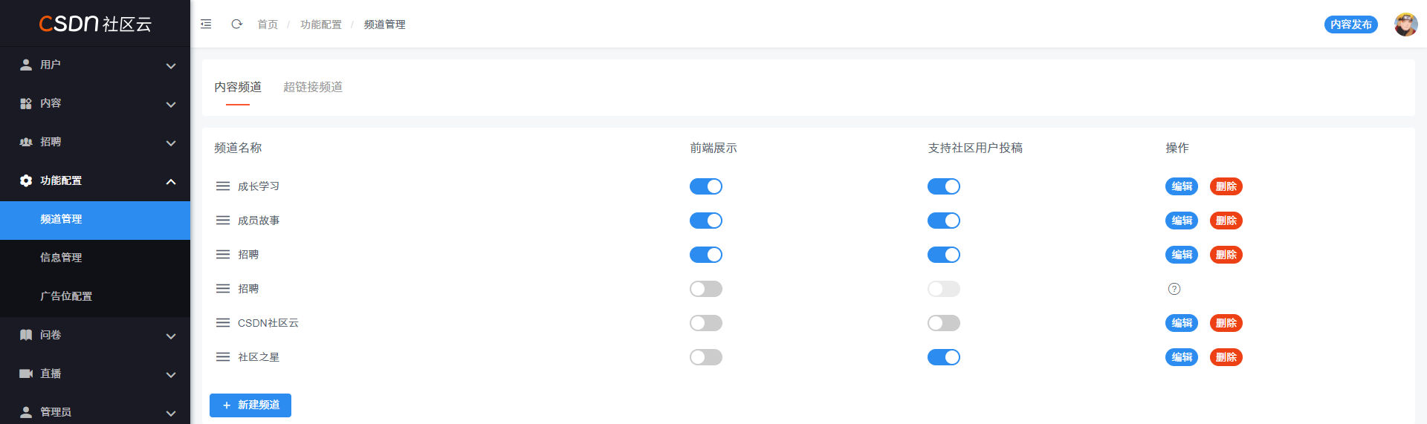This screenshot has height=424, width=1427.
Task: Open the user avatar in the top right
Action: pyautogui.click(x=1405, y=25)
